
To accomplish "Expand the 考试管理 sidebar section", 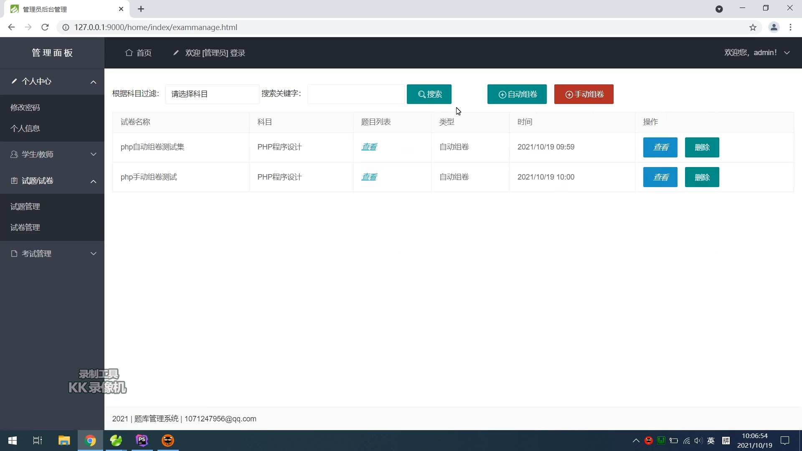I will point(52,253).
